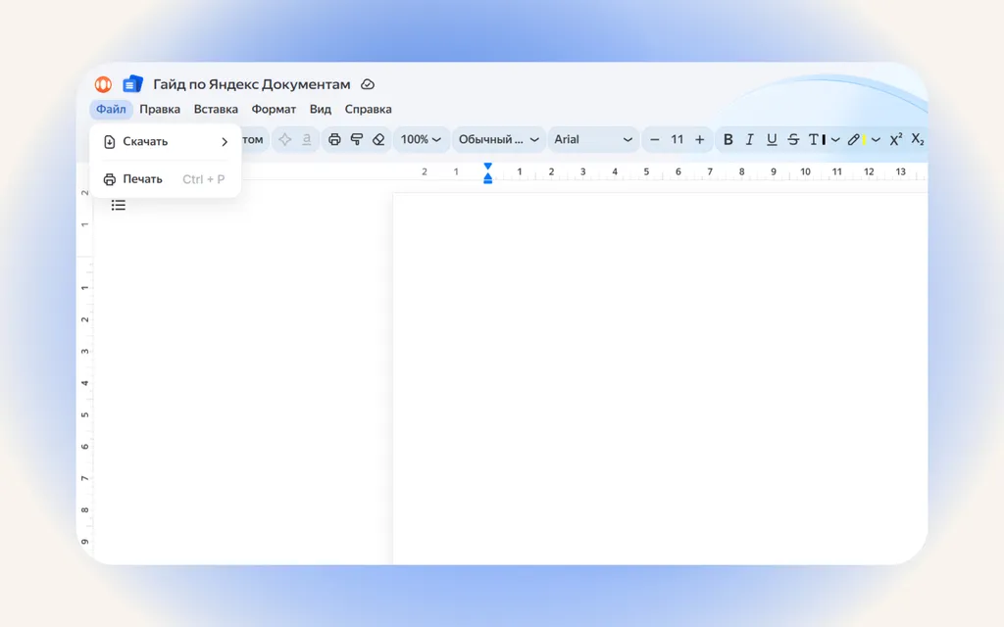
Task: Toggle superscript X² formatting
Action: pos(896,139)
